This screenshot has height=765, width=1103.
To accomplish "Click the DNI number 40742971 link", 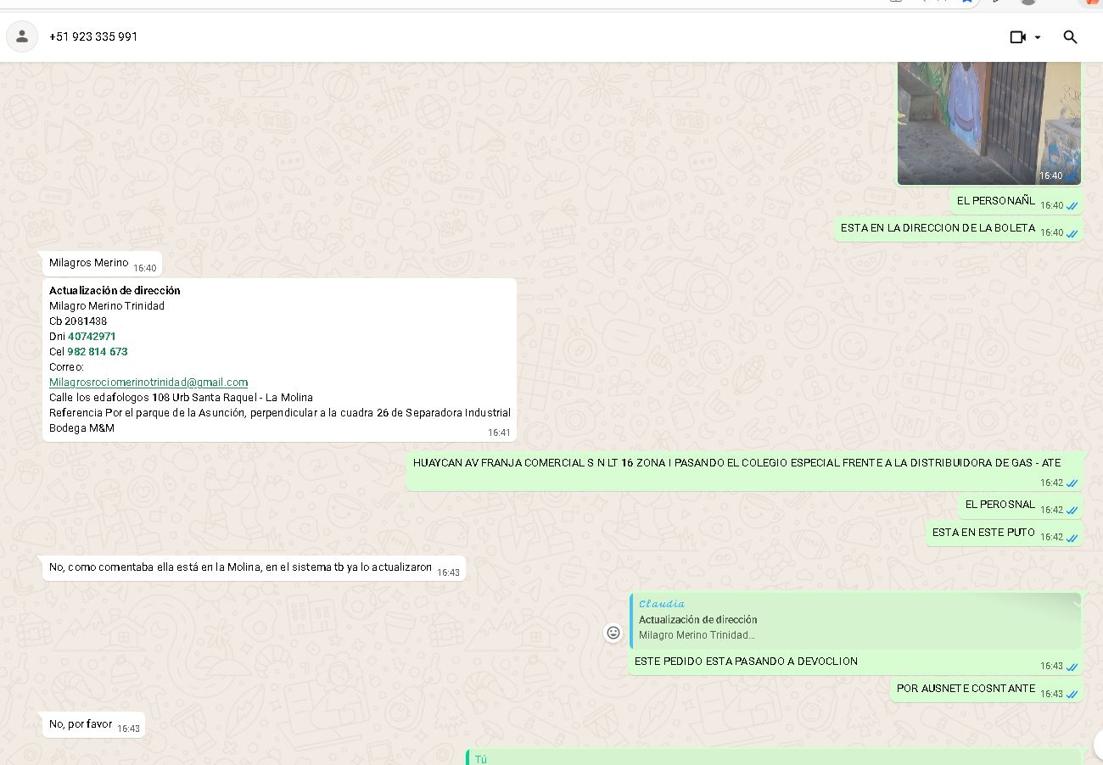I will click(92, 337).
